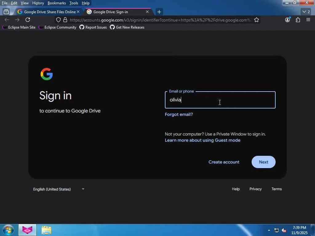Open the Edit menu
This screenshot has width=315, height=236.
[14, 3]
